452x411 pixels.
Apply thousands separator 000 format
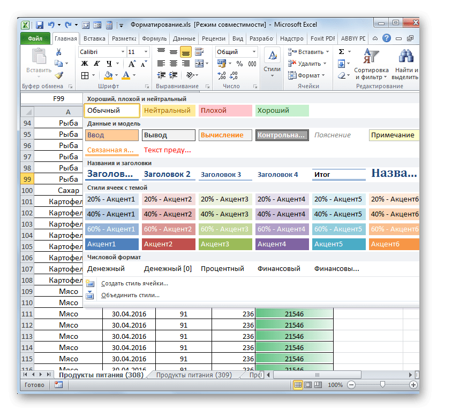pos(252,64)
